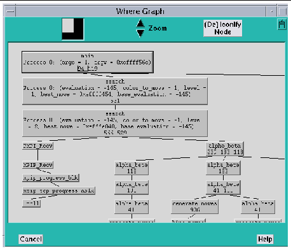Click the zoom-in up arrow
The height and width of the screenshot is (251, 291).
click(140, 24)
